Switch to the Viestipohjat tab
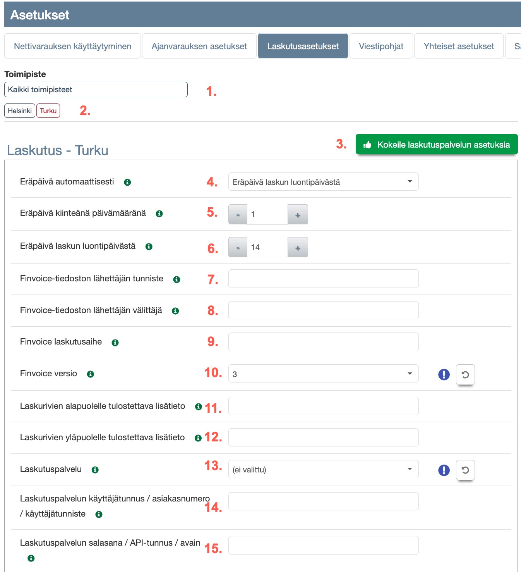 point(381,46)
